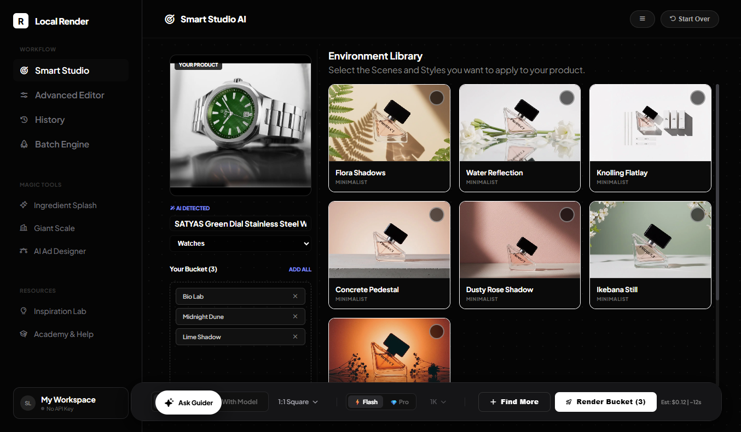This screenshot has width=741, height=432.
Task: Open the Watches category dropdown
Action: coord(240,244)
